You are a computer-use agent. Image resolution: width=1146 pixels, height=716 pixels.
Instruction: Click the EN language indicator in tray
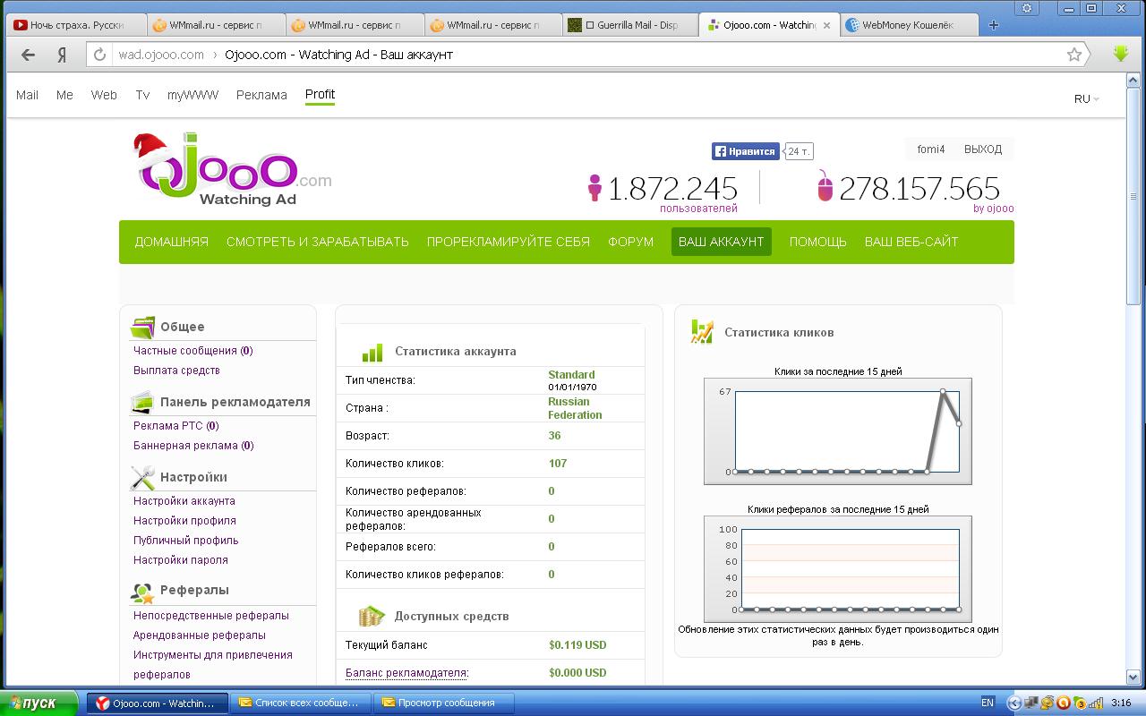tap(988, 703)
